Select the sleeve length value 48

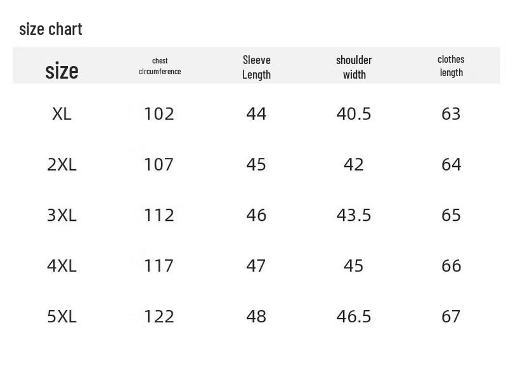[256, 316]
